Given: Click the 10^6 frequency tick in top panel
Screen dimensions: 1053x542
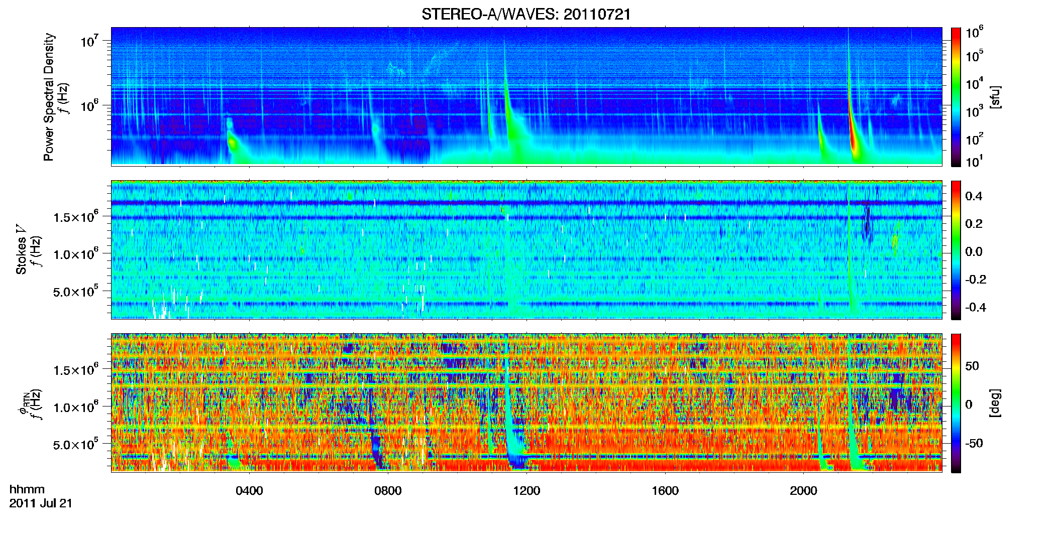Looking at the screenshot, I should (89, 105).
